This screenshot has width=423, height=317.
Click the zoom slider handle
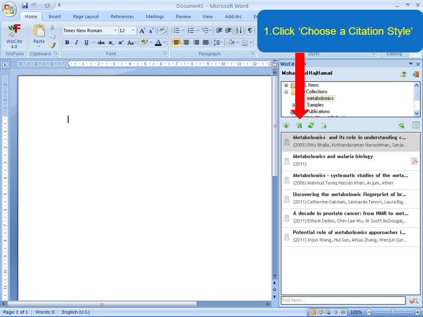pos(393,312)
